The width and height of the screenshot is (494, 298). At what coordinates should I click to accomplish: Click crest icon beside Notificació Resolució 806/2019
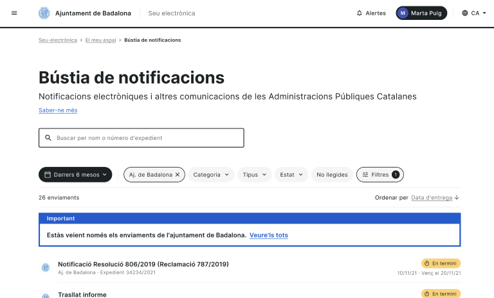pos(46,267)
